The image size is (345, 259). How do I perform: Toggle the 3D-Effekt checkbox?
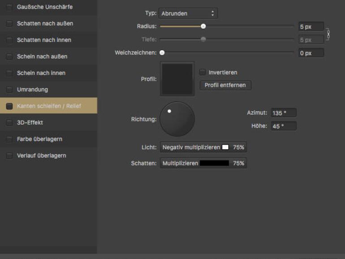coord(9,123)
